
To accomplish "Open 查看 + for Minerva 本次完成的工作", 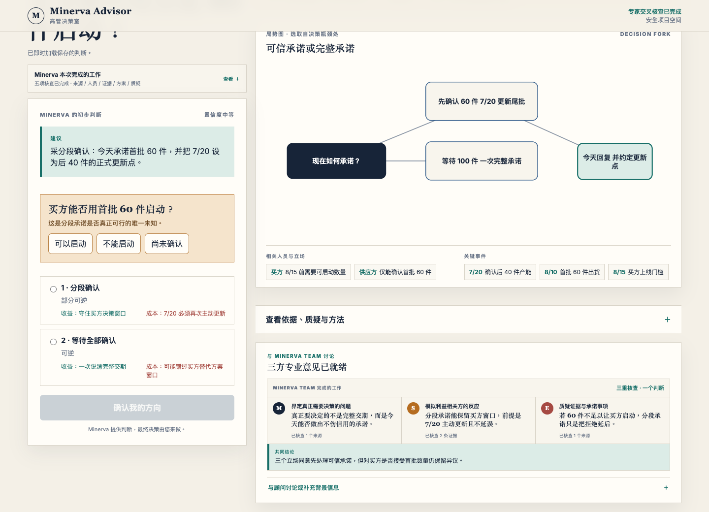I will coord(231,79).
